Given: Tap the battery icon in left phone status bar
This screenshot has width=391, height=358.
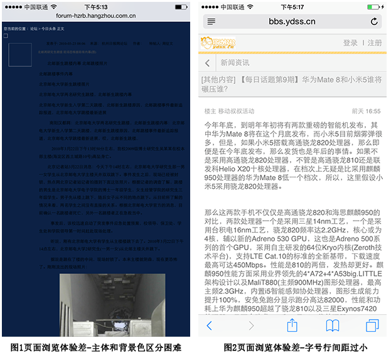Looking at the screenshot, I should (181, 7).
